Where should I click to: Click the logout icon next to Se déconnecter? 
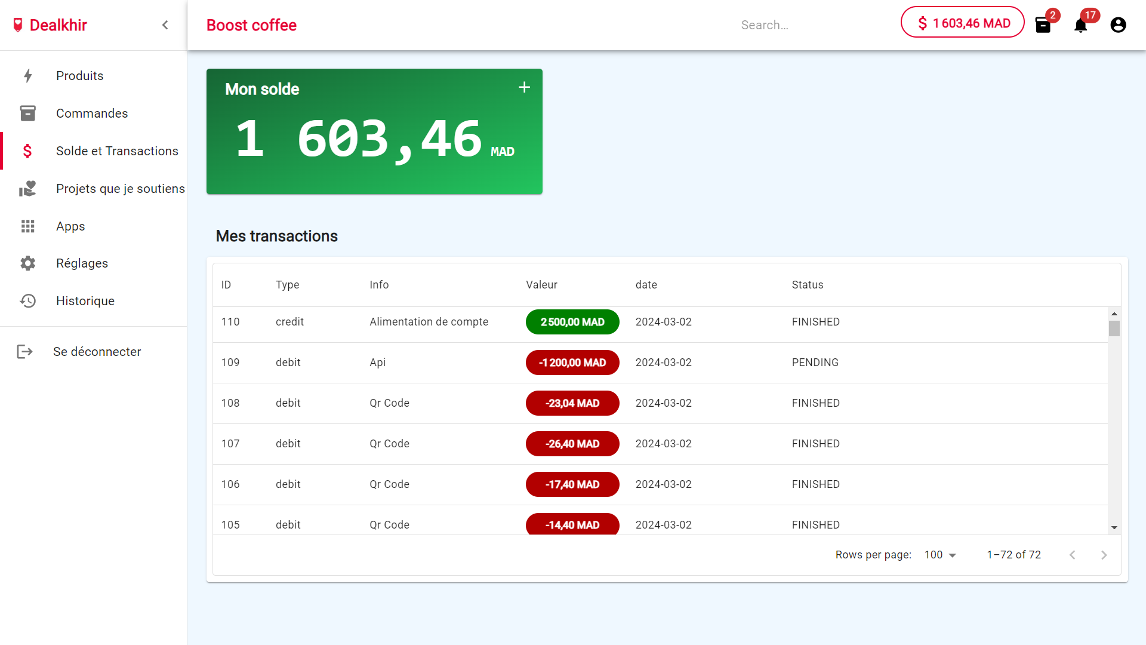pyautogui.click(x=24, y=351)
